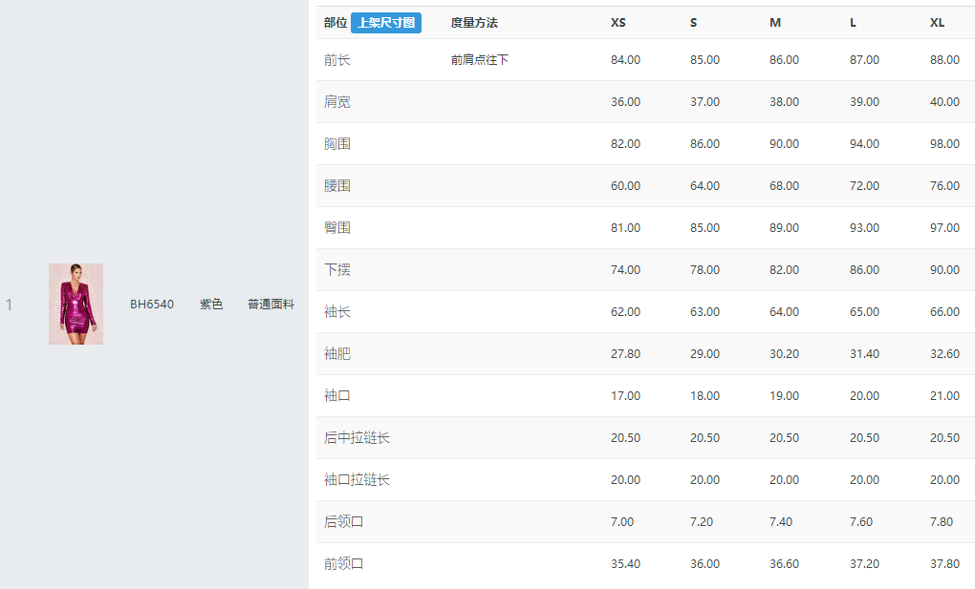Click 后中拉链长 M value 20.50
The height and width of the screenshot is (589, 975).
tap(784, 438)
